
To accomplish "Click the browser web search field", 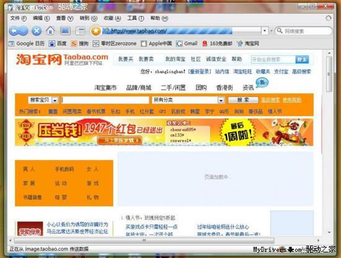I will pos(304,31).
